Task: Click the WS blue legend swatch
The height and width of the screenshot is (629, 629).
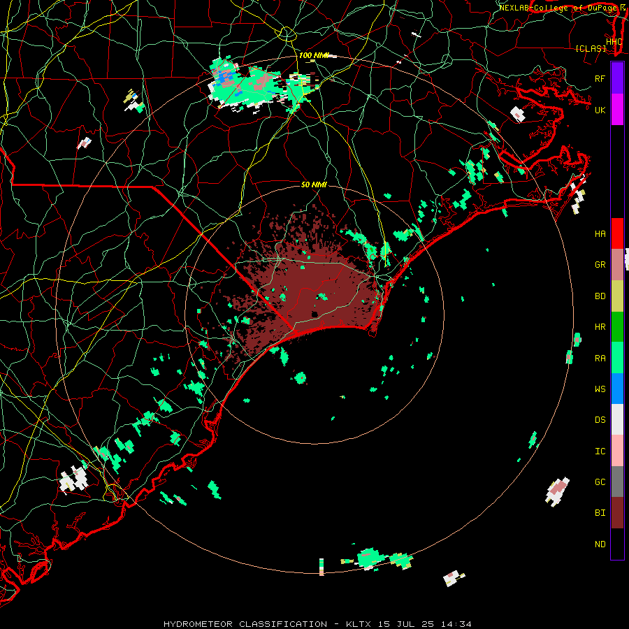Action: point(617,389)
